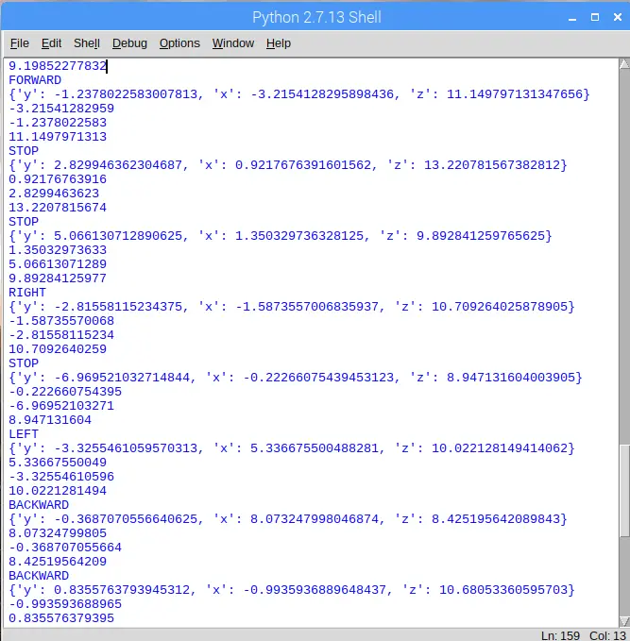Open the Edit menu
The image size is (630, 641).
(x=51, y=43)
